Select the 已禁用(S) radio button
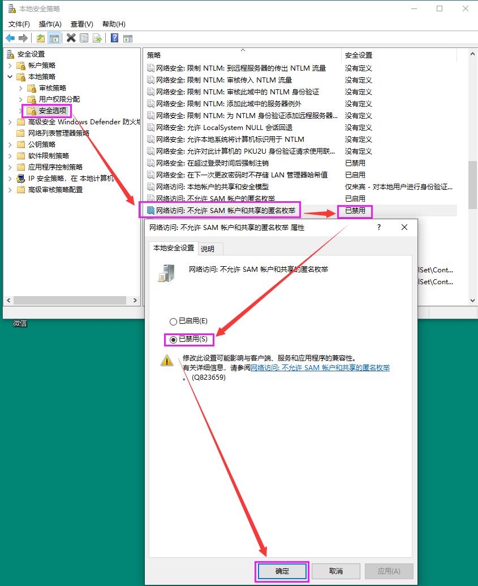 [x=173, y=340]
